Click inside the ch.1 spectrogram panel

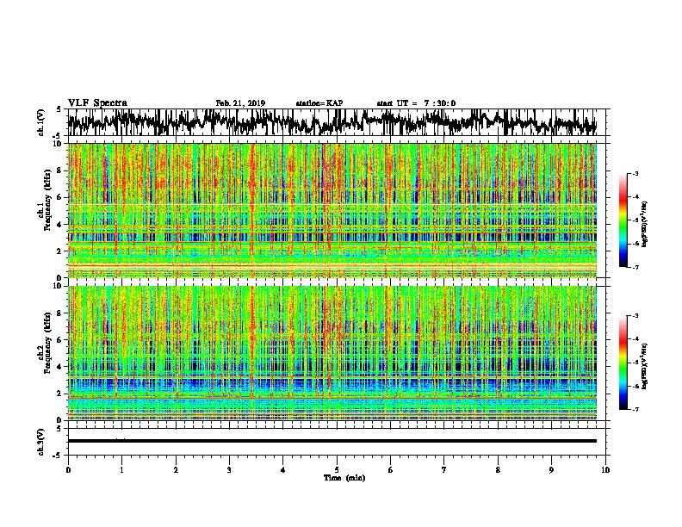pyautogui.click(x=332, y=210)
